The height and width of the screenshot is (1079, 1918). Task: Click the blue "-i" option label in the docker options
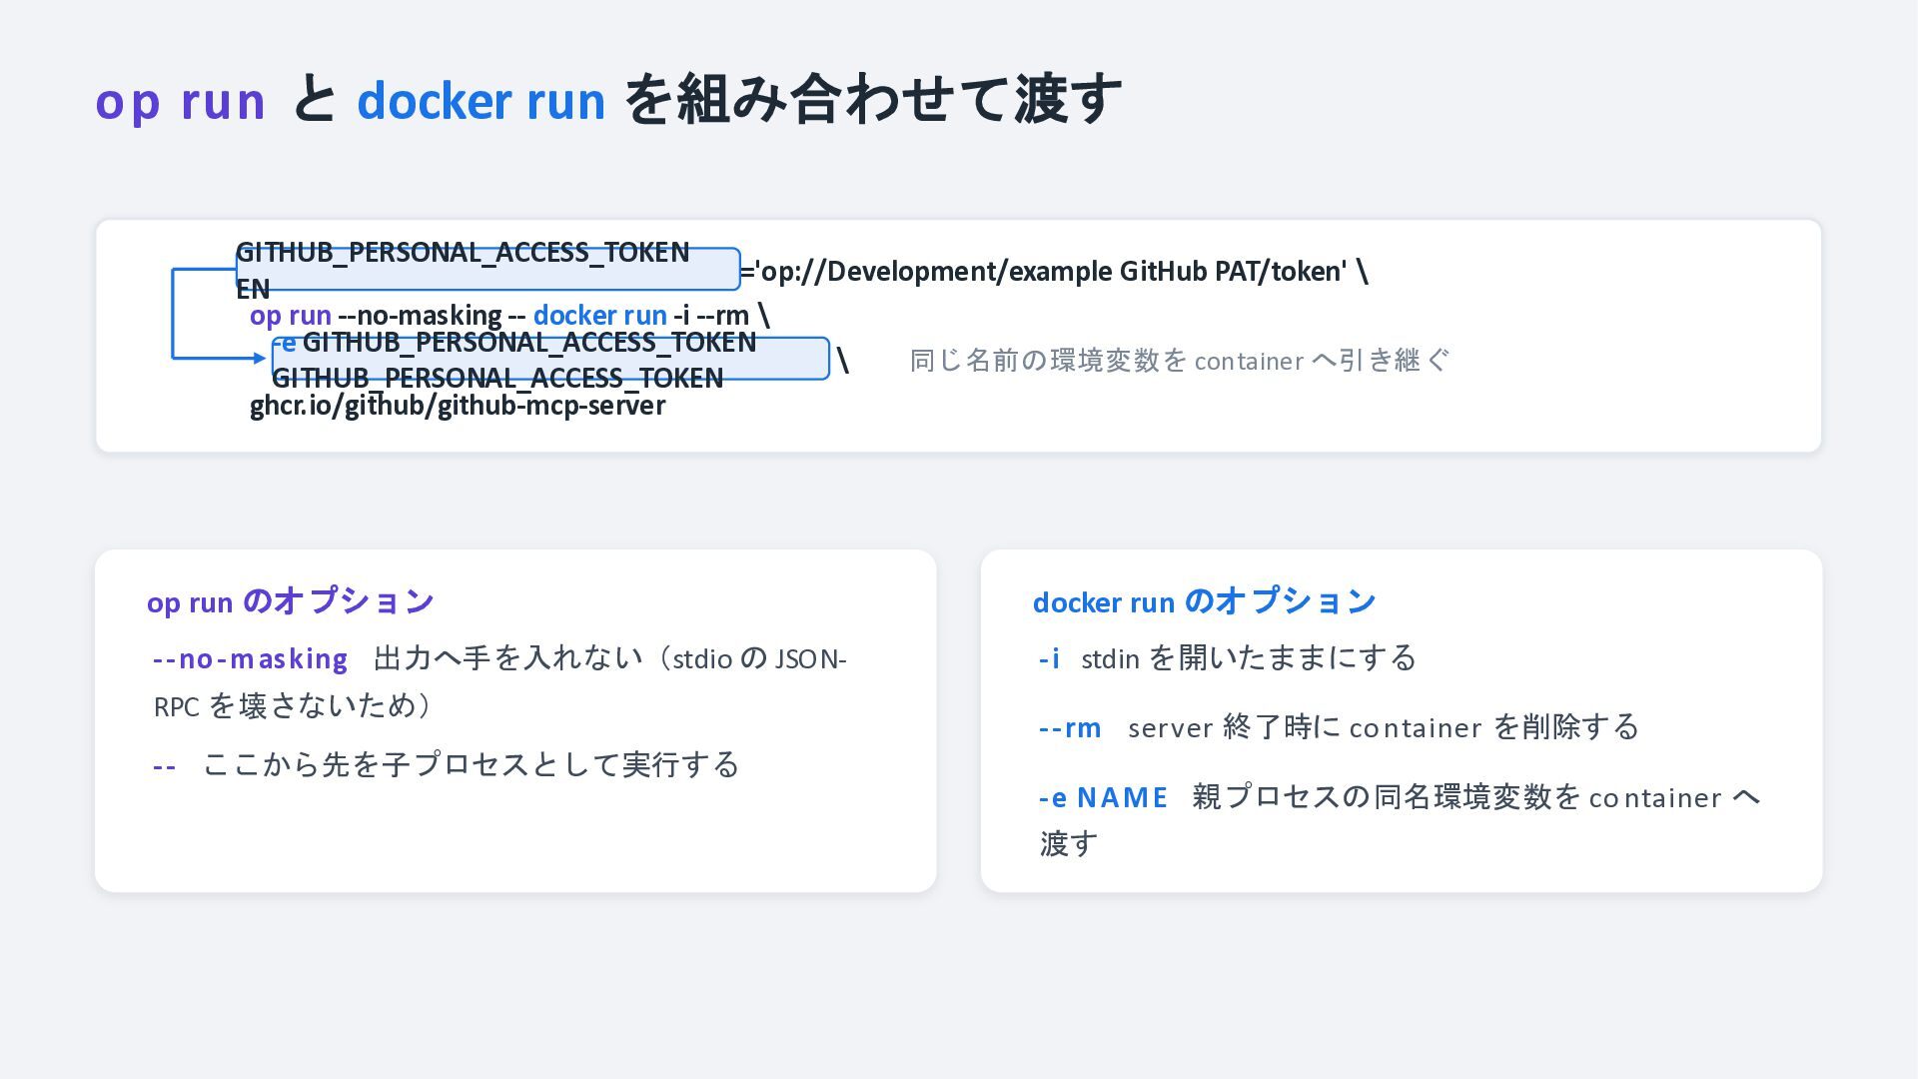click(1049, 659)
